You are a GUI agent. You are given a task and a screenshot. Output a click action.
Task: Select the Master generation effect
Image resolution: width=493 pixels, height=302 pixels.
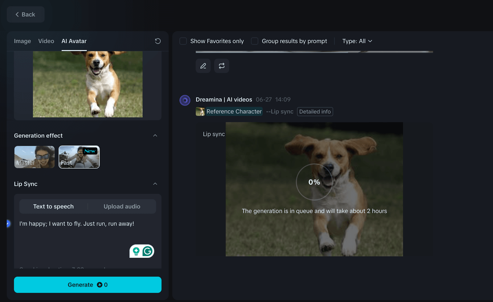(35, 157)
